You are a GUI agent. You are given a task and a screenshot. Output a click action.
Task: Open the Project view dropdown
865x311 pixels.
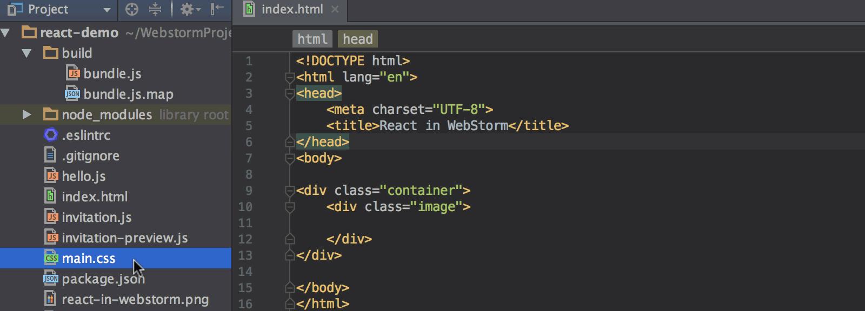pos(107,10)
